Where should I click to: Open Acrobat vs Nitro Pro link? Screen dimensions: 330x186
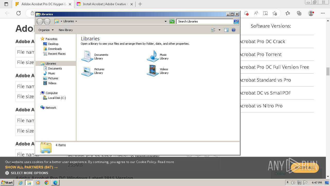[261, 106]
